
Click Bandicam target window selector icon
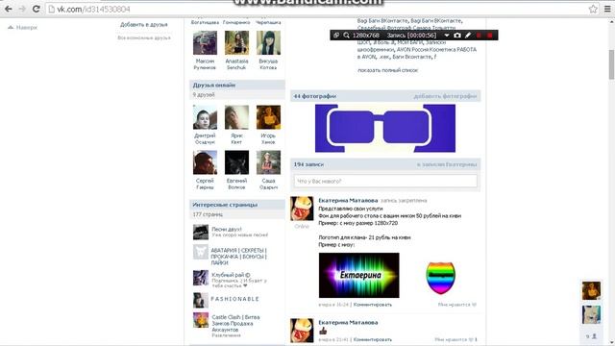click(x=336, y=36)
